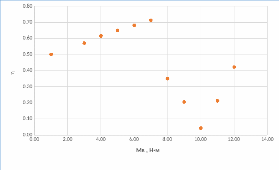
Task: Click the x-axis label 4.00
Action: click(x=101, y=139)
